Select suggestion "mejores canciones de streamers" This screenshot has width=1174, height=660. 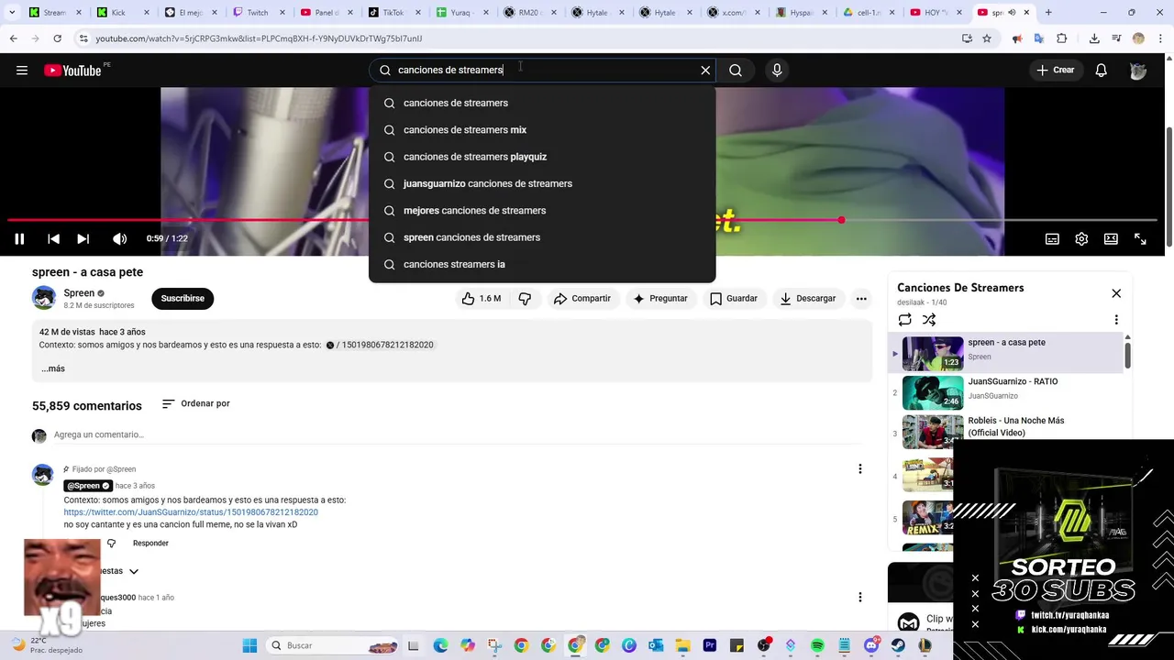point(542,211)
